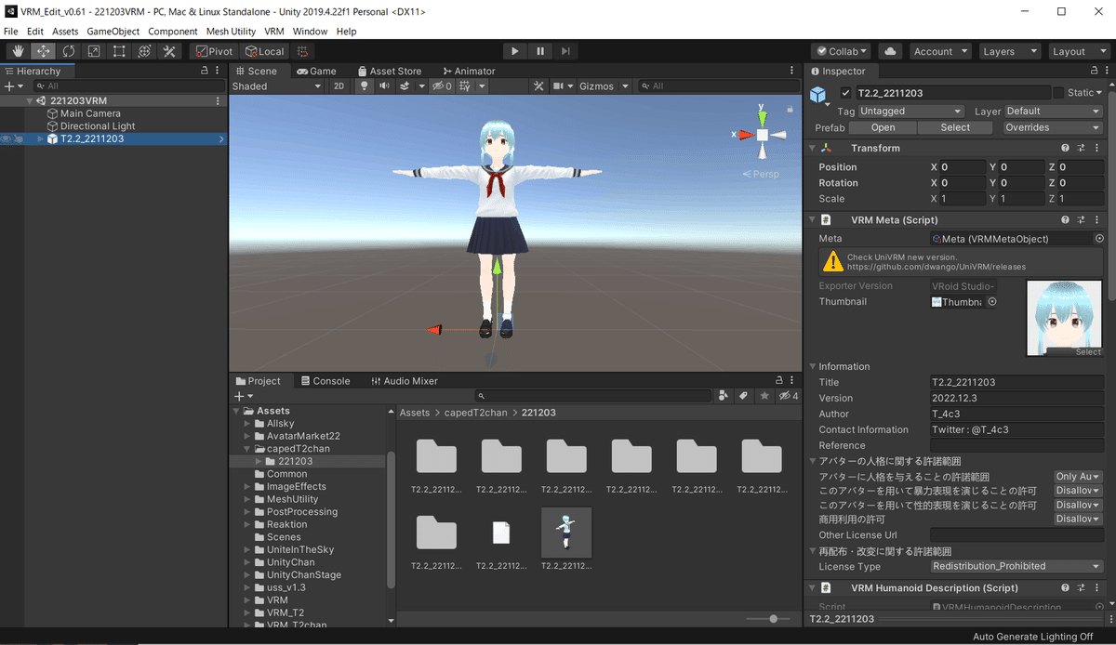Select the Rotate tool

coord(68,51)
